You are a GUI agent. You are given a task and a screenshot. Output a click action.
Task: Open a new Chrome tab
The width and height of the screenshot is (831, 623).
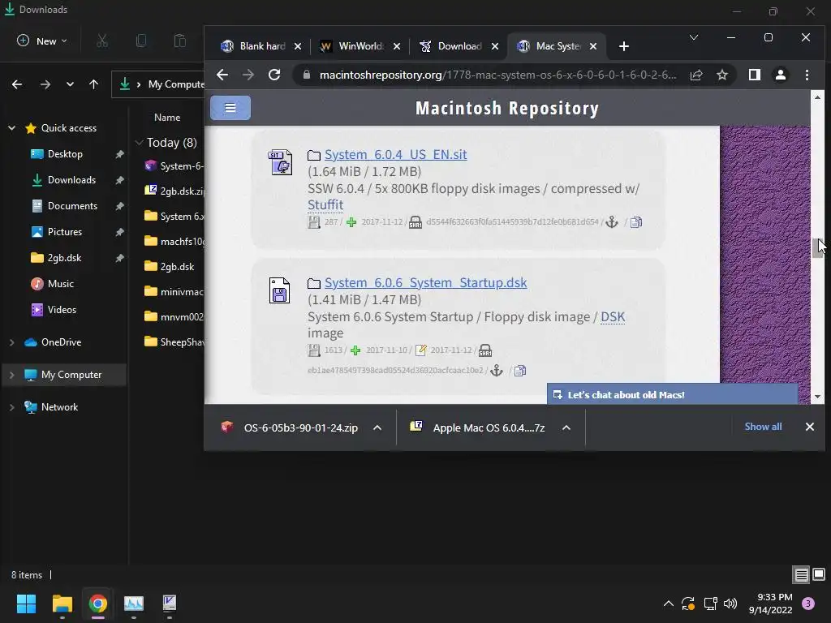coord(624,46)
